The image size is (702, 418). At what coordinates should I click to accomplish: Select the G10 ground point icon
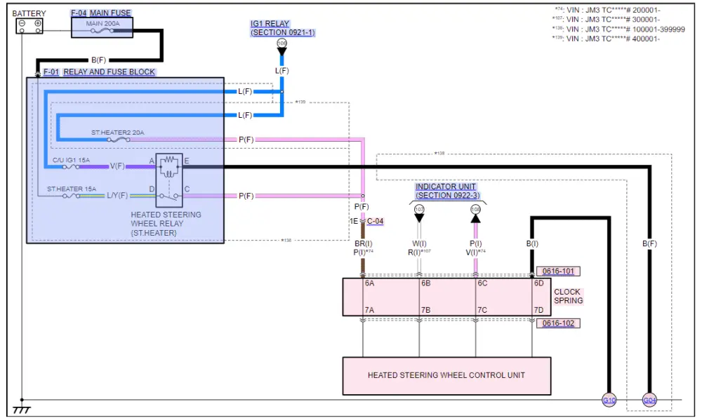coord(609,400)
